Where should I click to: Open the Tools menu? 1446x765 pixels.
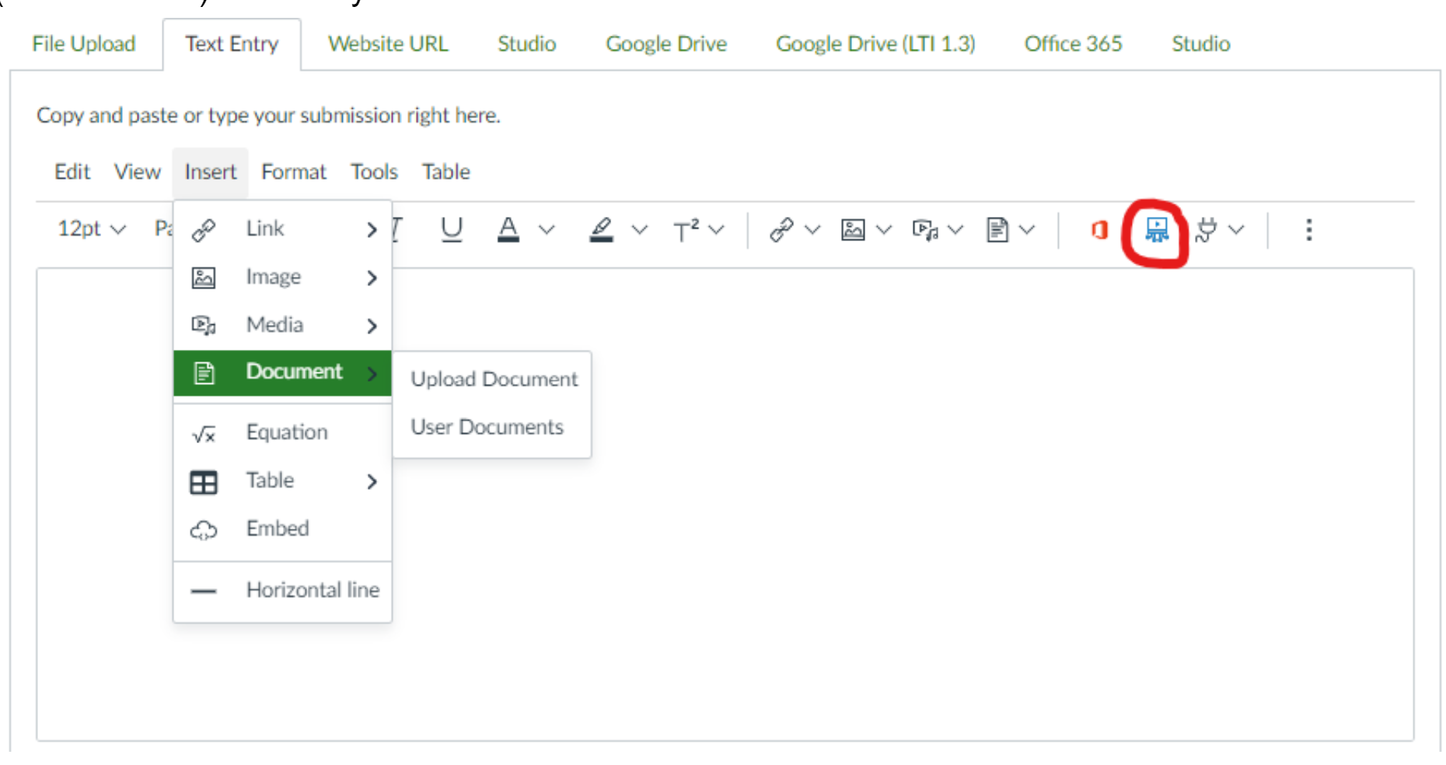pyautogui.click(x=374, y=172)
